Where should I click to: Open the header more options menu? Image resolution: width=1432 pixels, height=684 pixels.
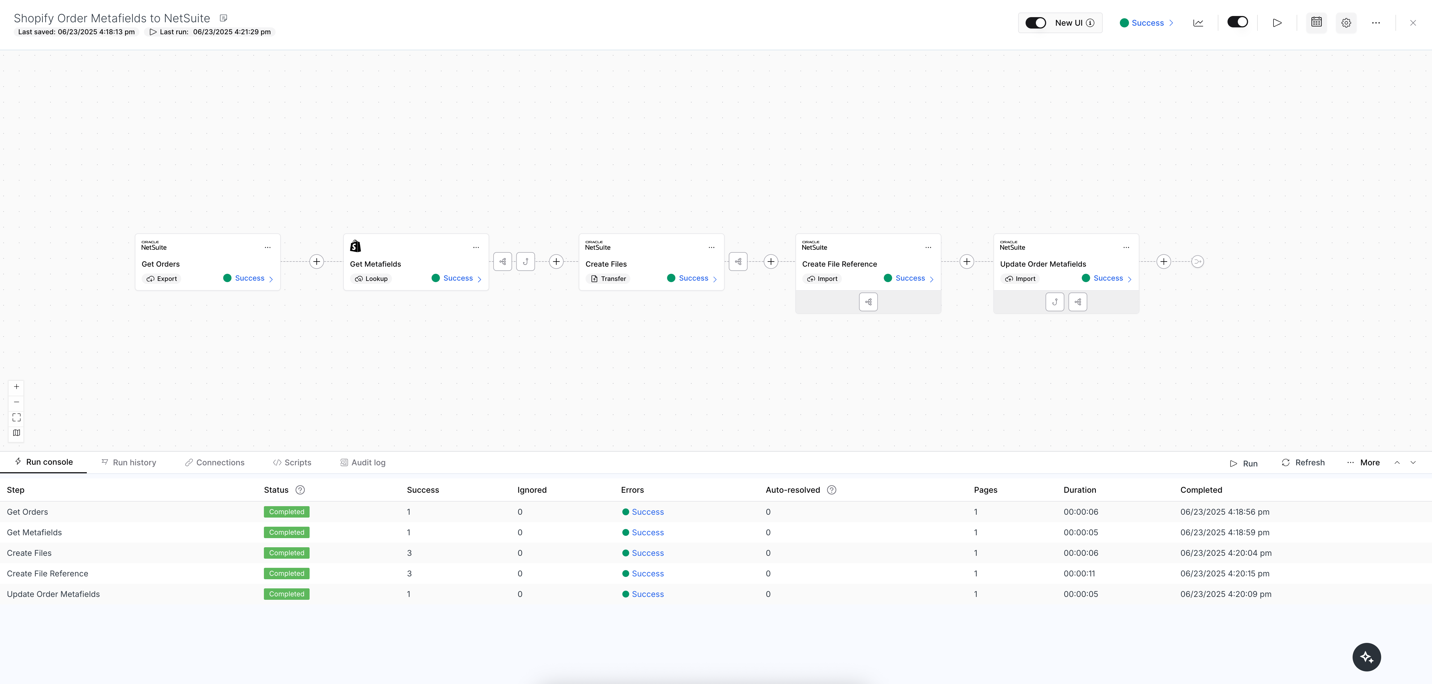pos(1376,23)
